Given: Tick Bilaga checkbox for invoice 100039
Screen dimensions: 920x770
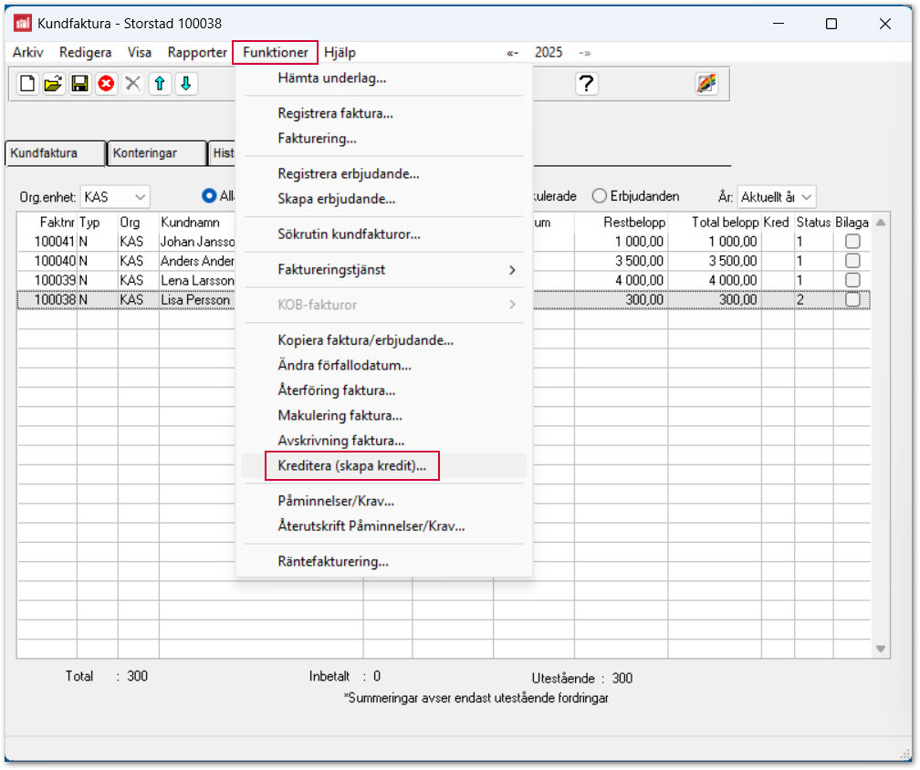Looking at the screenshot, I should point(852,280).
